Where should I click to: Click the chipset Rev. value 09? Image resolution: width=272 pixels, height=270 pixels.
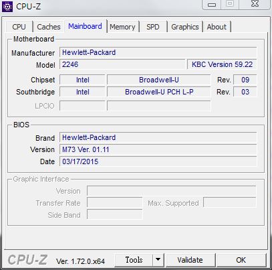(245, 80)
